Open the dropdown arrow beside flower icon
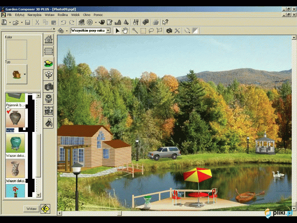297x223 pixels. [96, 22]
